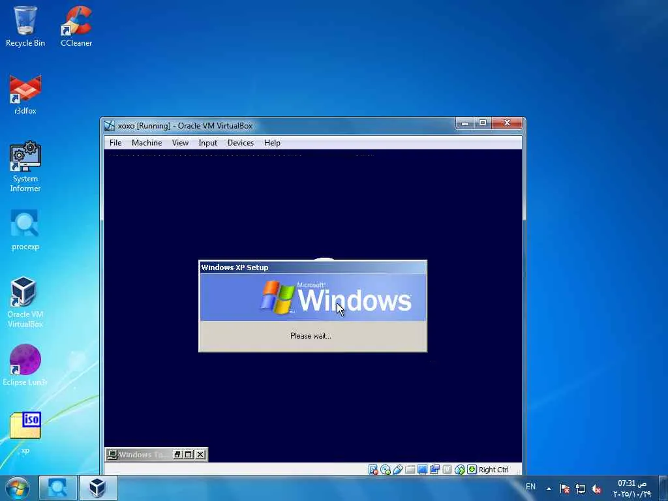Image resolution: width=668 pixels, height=501 pixels.
Task: Maximize the VirtualBox window
Action: pyautogui.click(x=483, y=123)
